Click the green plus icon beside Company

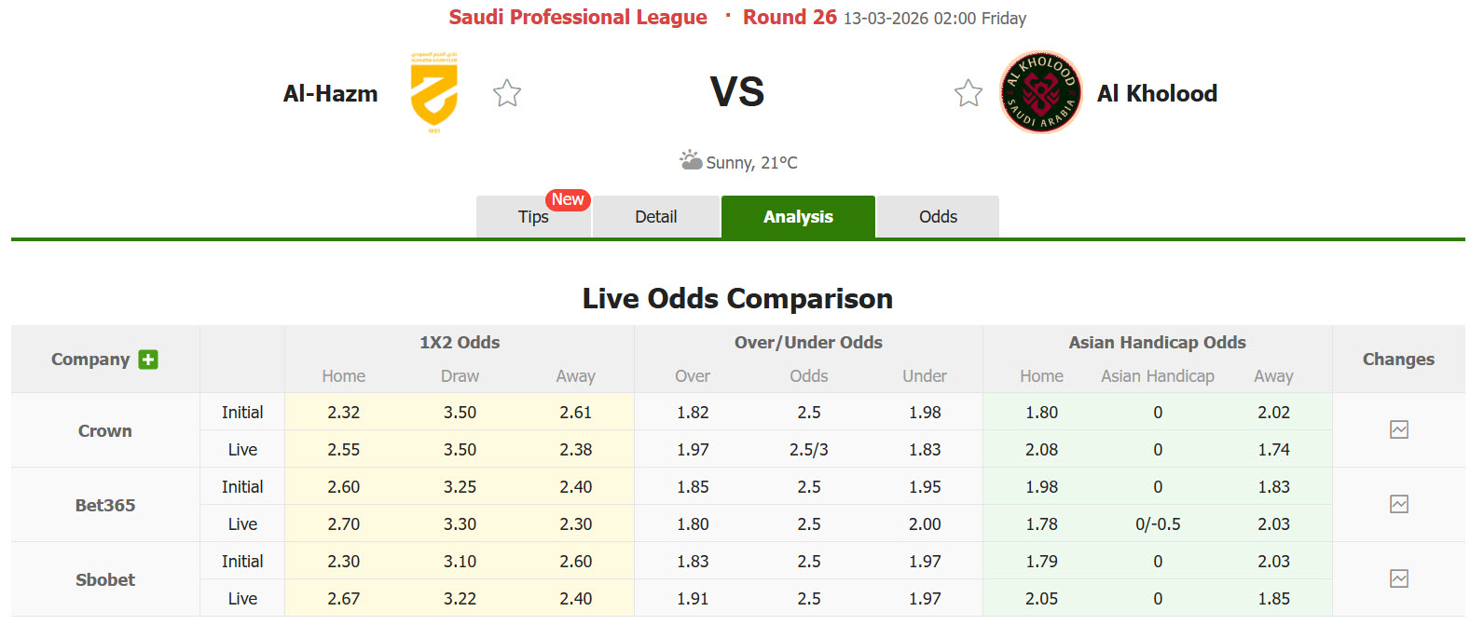click(148, 360)
